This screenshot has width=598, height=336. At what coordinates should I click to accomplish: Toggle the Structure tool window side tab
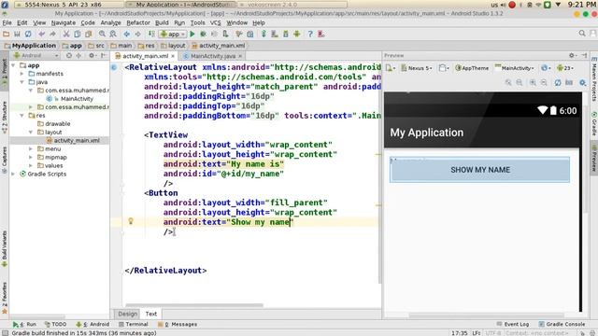[x=4, y=117]
